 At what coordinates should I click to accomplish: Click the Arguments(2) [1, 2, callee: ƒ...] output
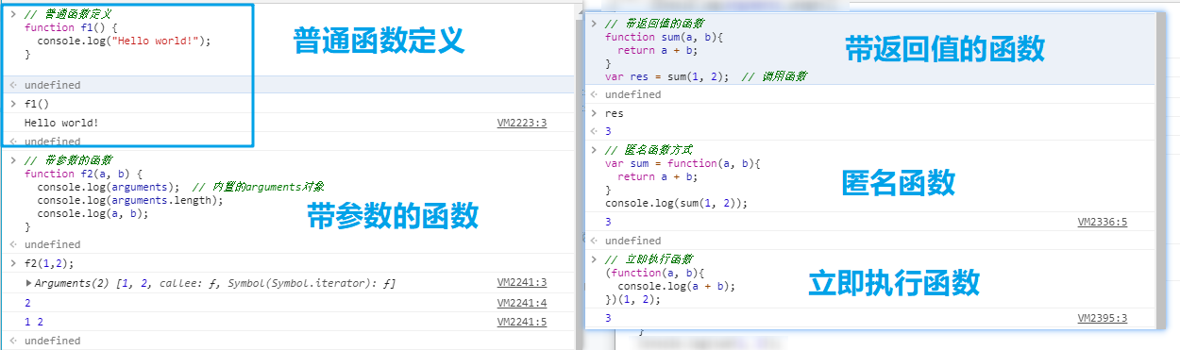coord(214,283)
